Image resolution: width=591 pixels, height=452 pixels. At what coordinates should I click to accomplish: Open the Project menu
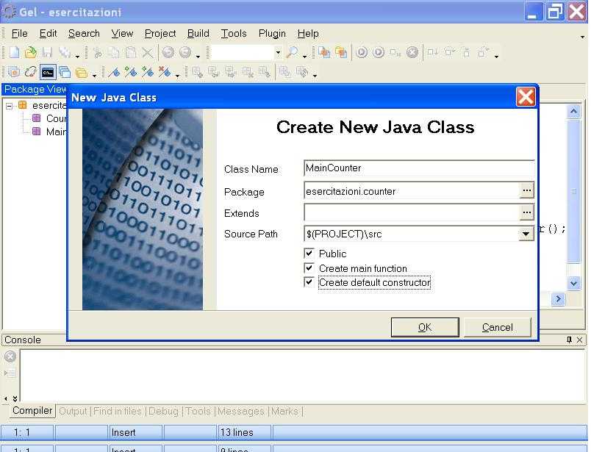coord(160,33)
